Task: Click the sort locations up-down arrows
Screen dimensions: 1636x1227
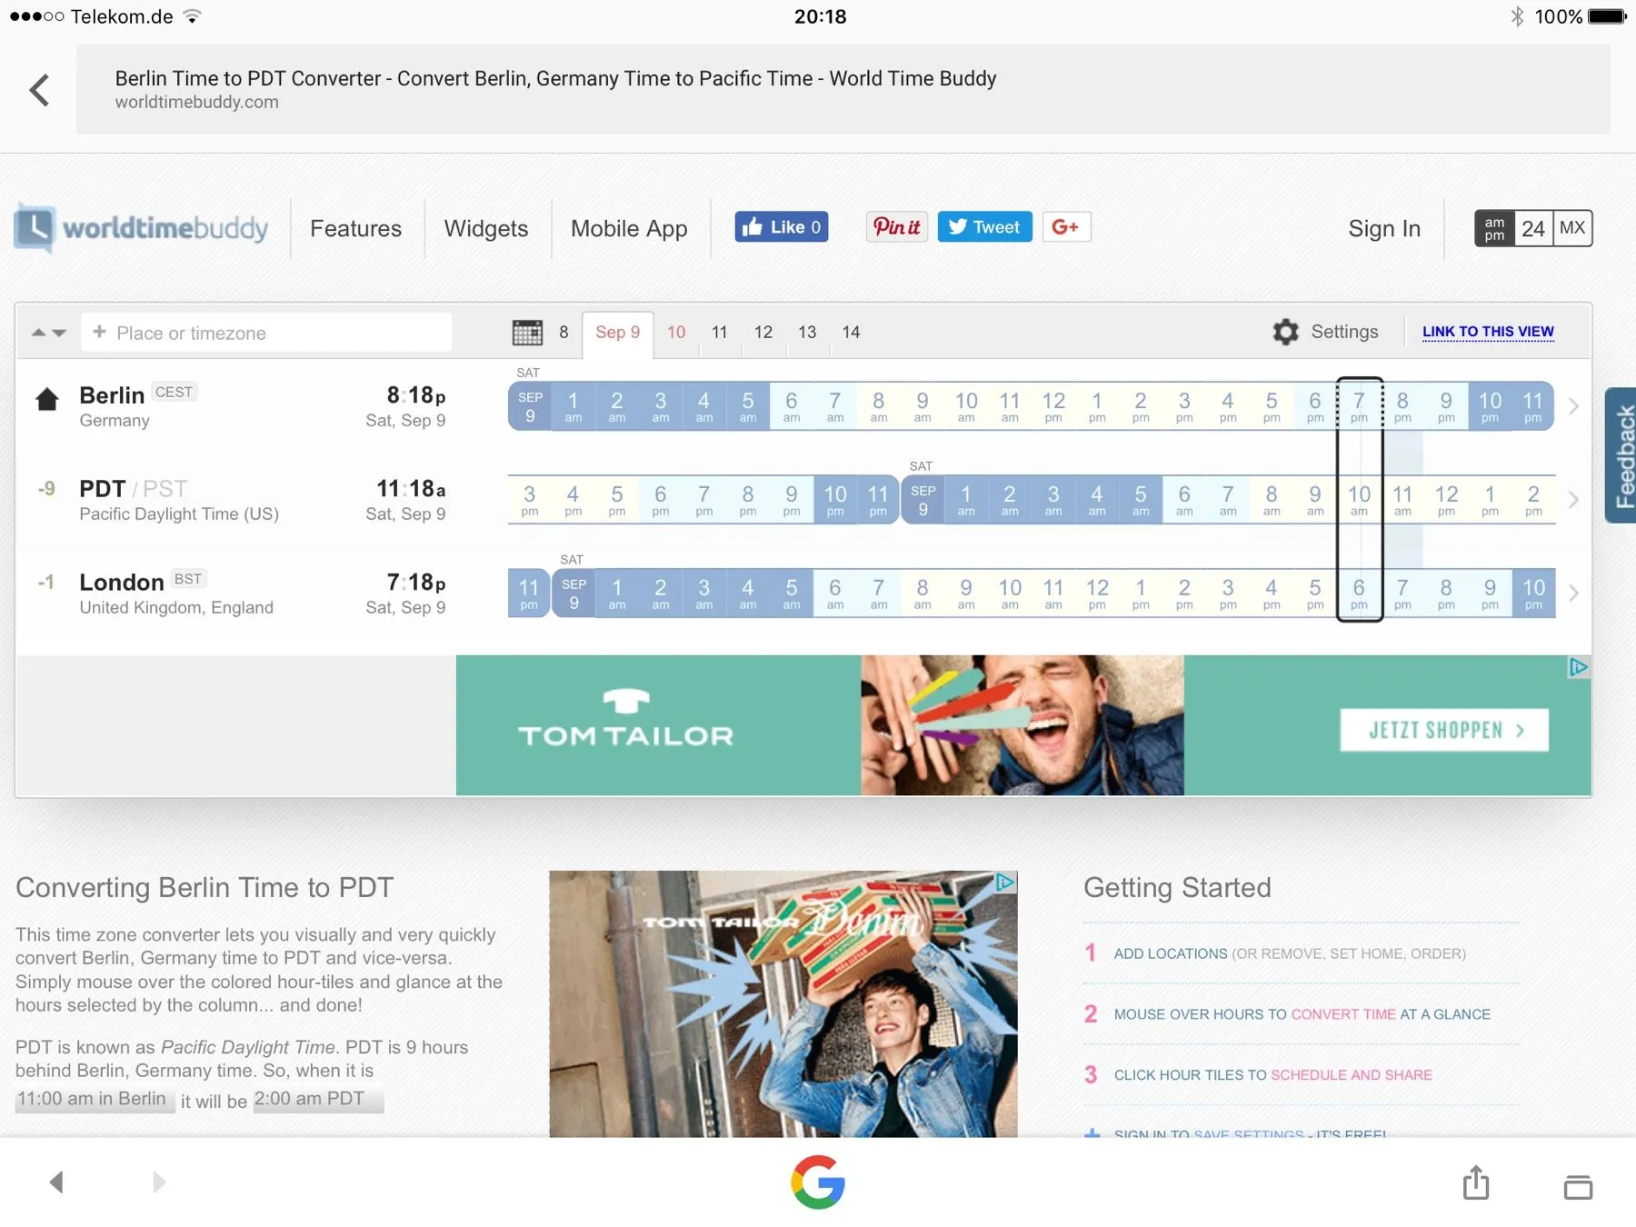Action: point(49,333)
